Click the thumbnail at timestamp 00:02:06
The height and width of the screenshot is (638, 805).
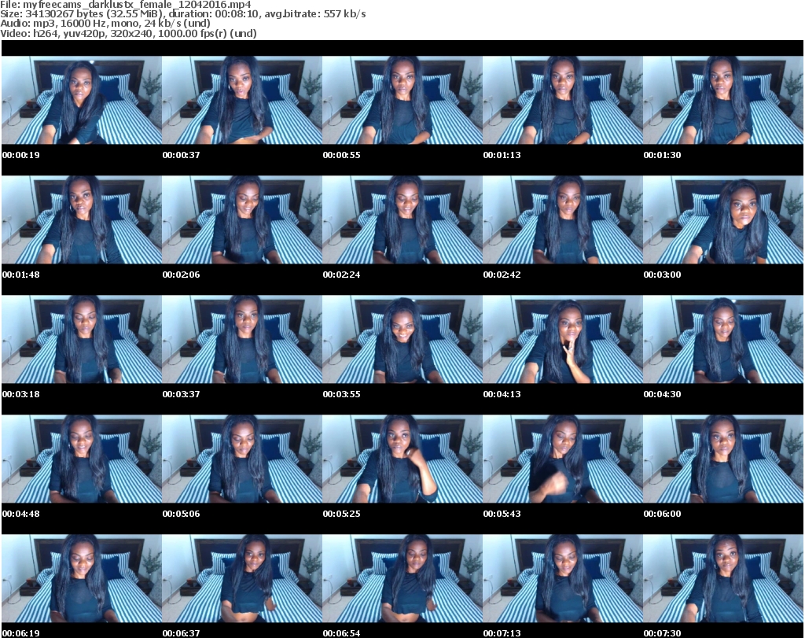[x=242, y=219]
